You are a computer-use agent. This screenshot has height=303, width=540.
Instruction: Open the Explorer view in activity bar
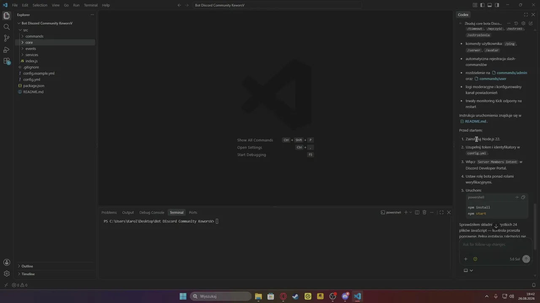tap(6, 16)
